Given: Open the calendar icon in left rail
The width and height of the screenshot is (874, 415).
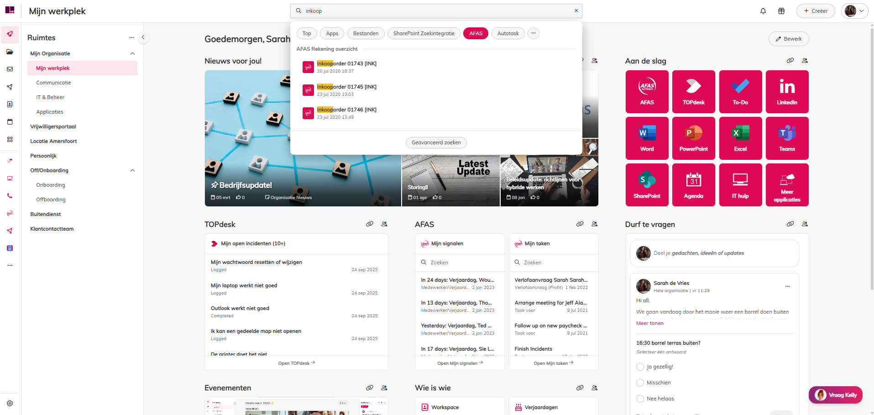Looking at the screenshot, I should (x=10, y=122).
